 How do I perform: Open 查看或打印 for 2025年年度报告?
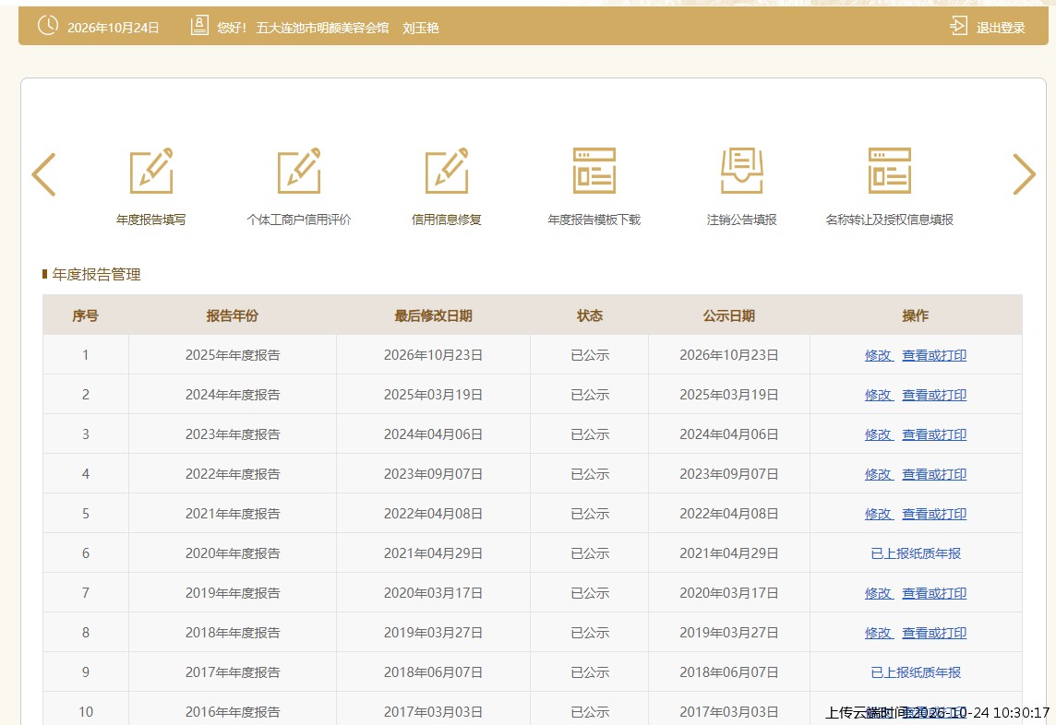[x=934, y=355]
